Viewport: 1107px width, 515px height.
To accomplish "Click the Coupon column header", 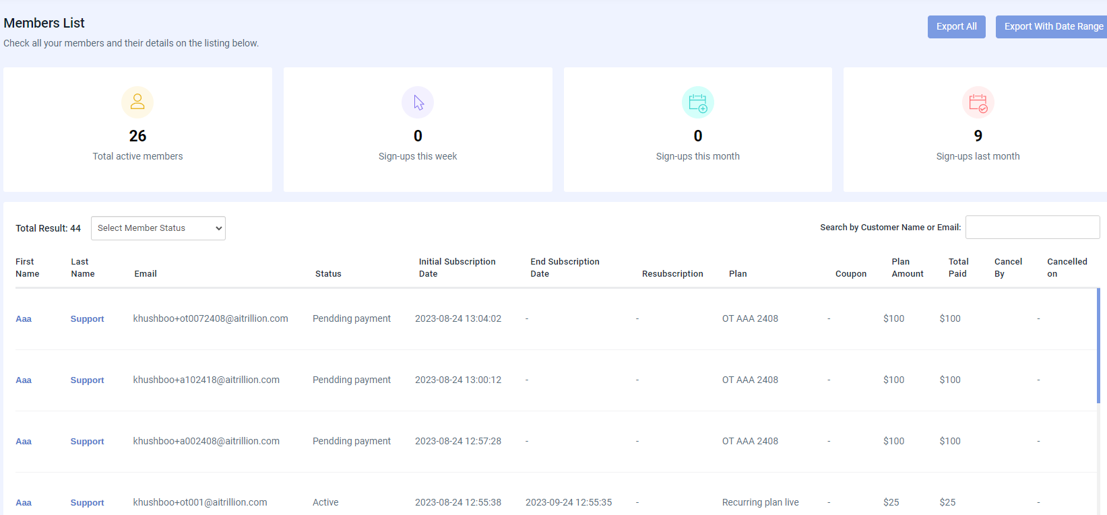I will coord(851,274).
